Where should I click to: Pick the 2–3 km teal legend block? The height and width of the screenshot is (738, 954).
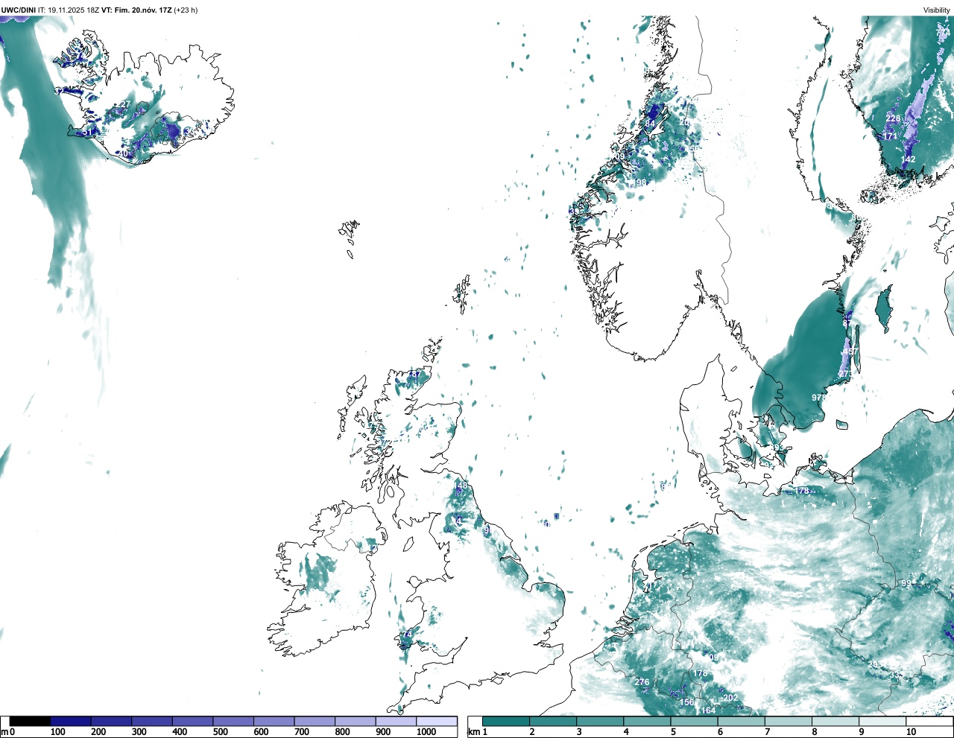coord(553,722)
